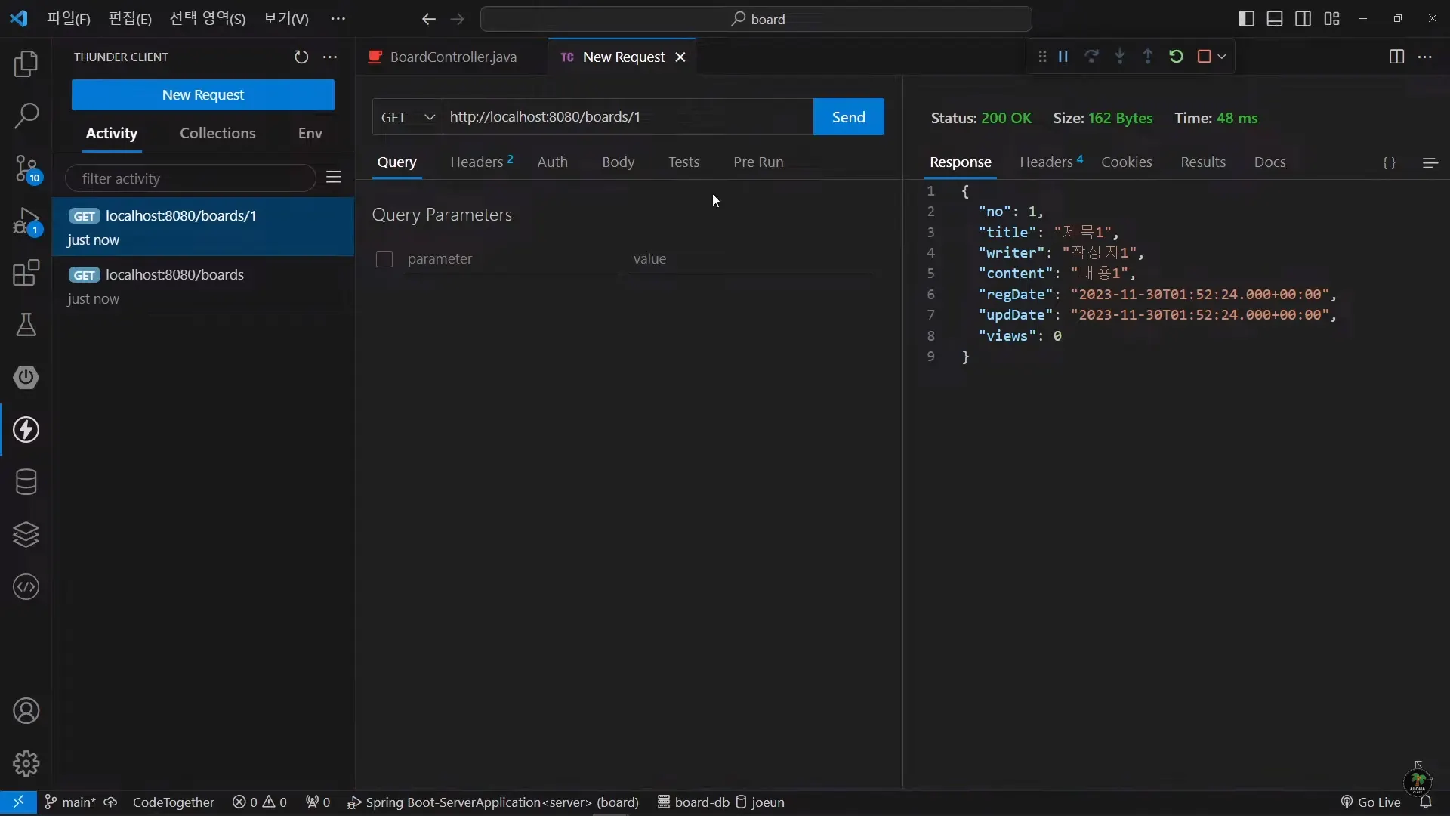The width and height of the screenshot is (1450, 816).
Task: Open the activity filter menu
Action: pyautogui.click(x=334, y=178)
